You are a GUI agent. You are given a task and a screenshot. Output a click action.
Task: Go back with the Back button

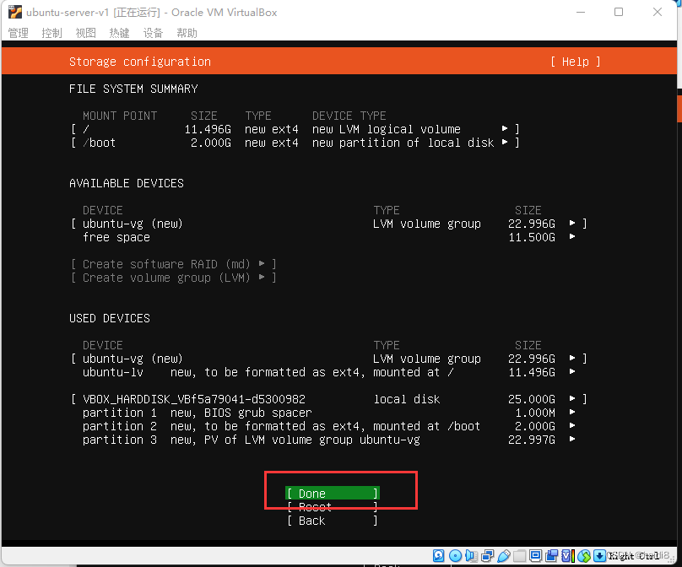click(333, 521)
